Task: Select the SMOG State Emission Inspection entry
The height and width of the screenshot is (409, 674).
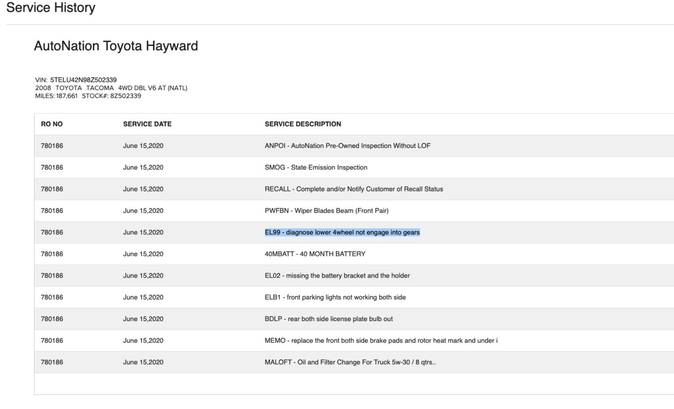Action: coord(316,167)
